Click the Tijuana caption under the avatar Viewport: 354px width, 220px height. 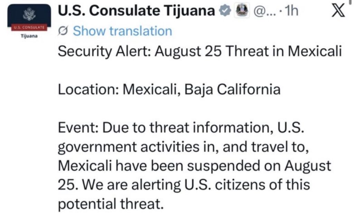coord(29,36)
